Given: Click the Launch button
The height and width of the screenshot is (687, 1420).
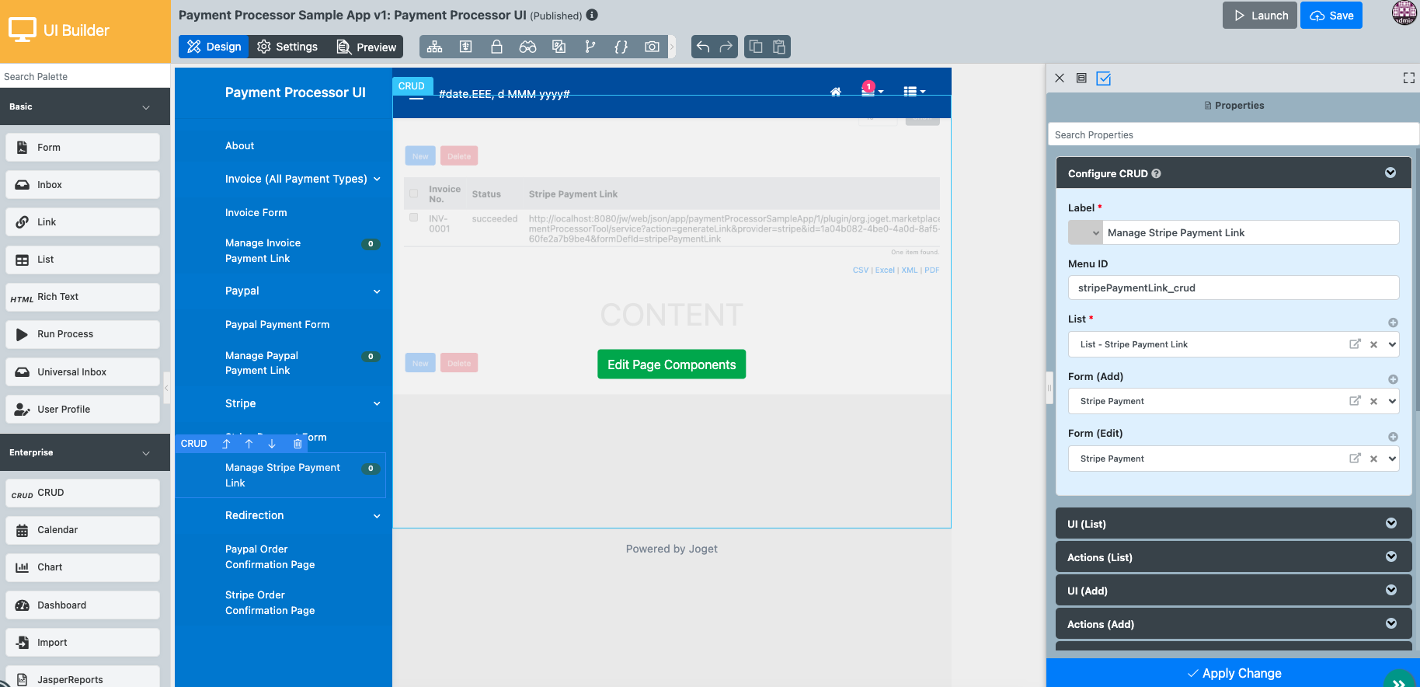Looking at the screenshot, I should pyautogui.click(x=1260, y=16).
